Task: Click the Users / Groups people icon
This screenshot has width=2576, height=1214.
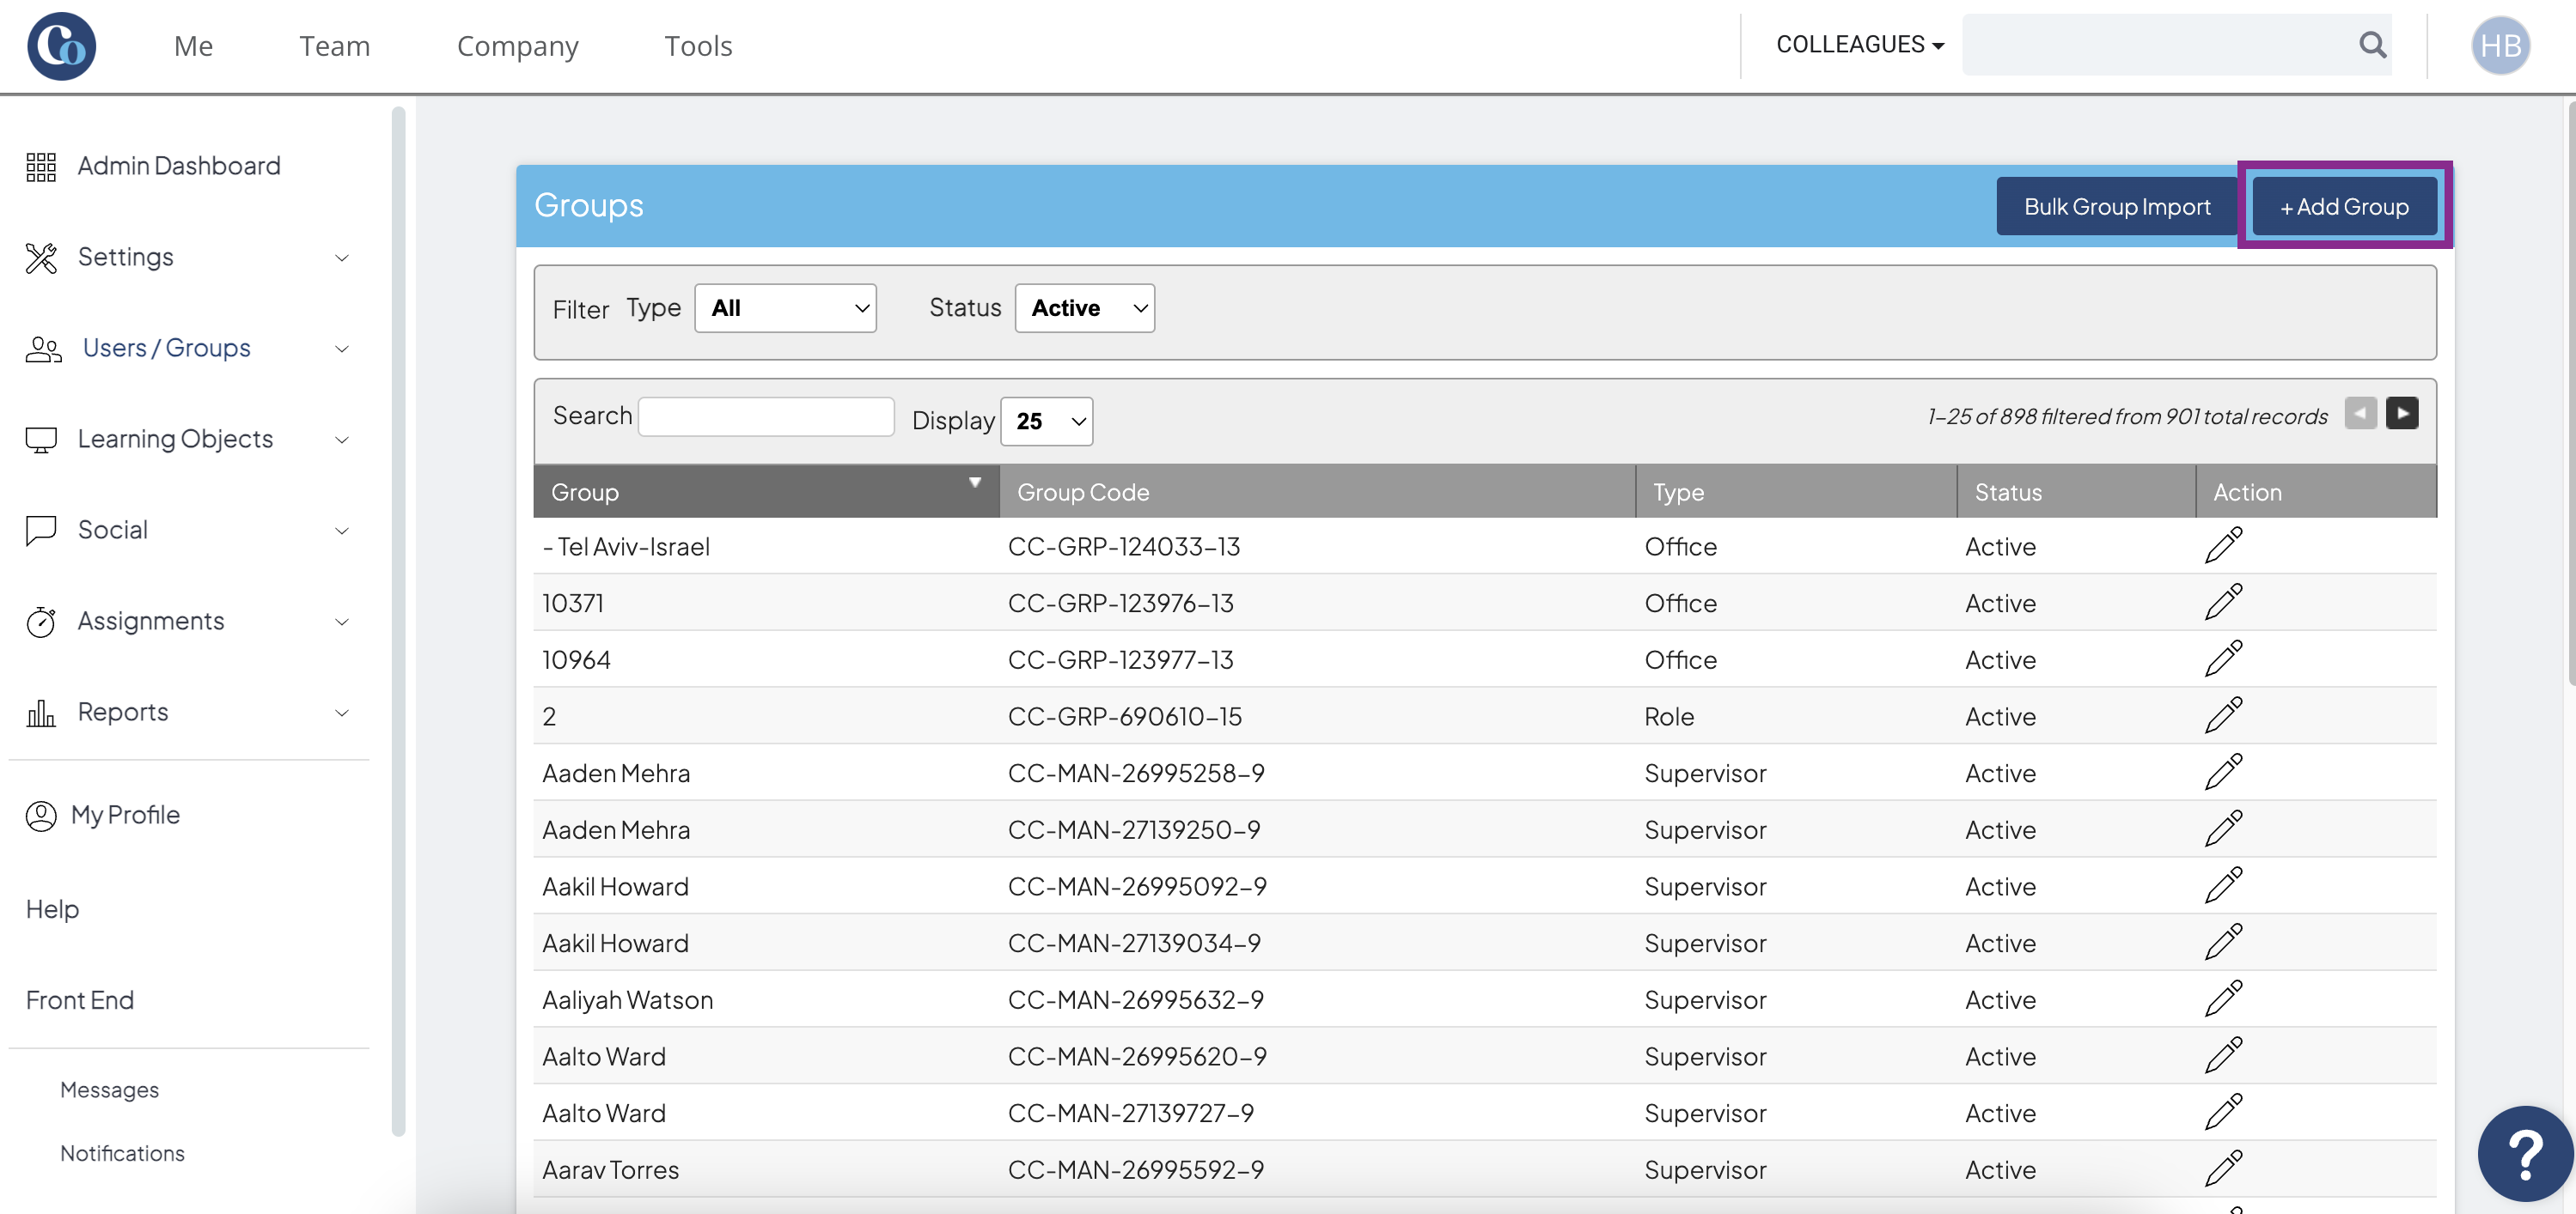Action: click(x=43, y=349)
